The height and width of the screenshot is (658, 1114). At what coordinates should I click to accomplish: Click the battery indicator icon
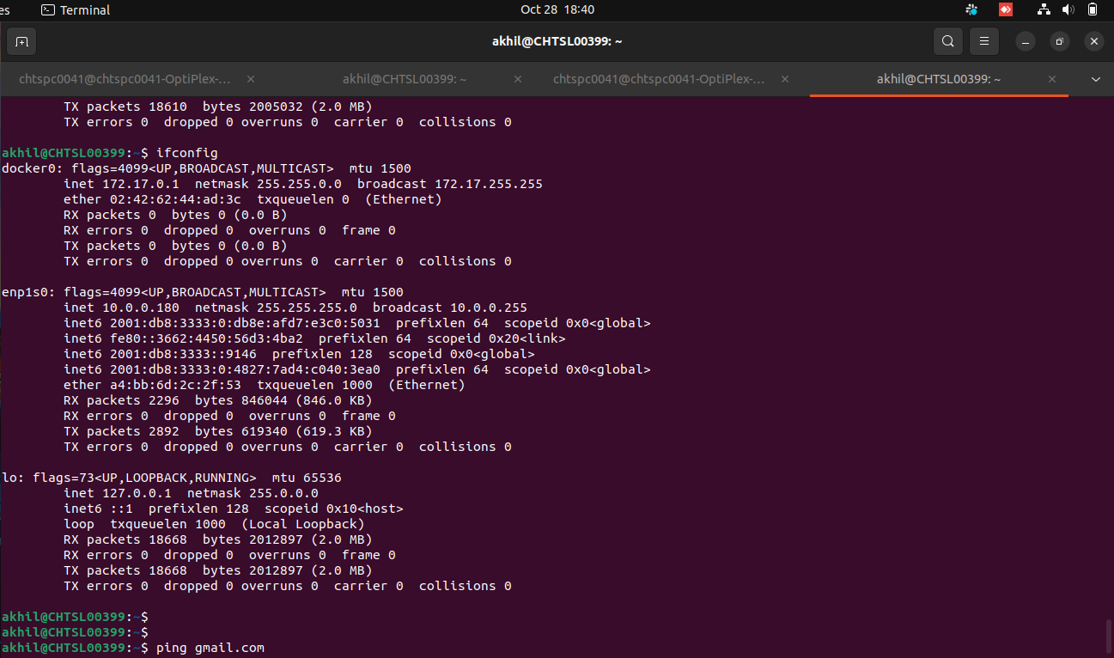[x=1092, y=10]
